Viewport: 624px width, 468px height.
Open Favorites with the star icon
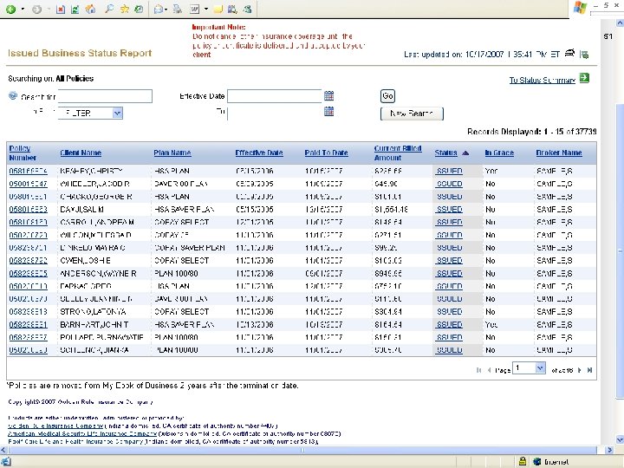(125, 9)
